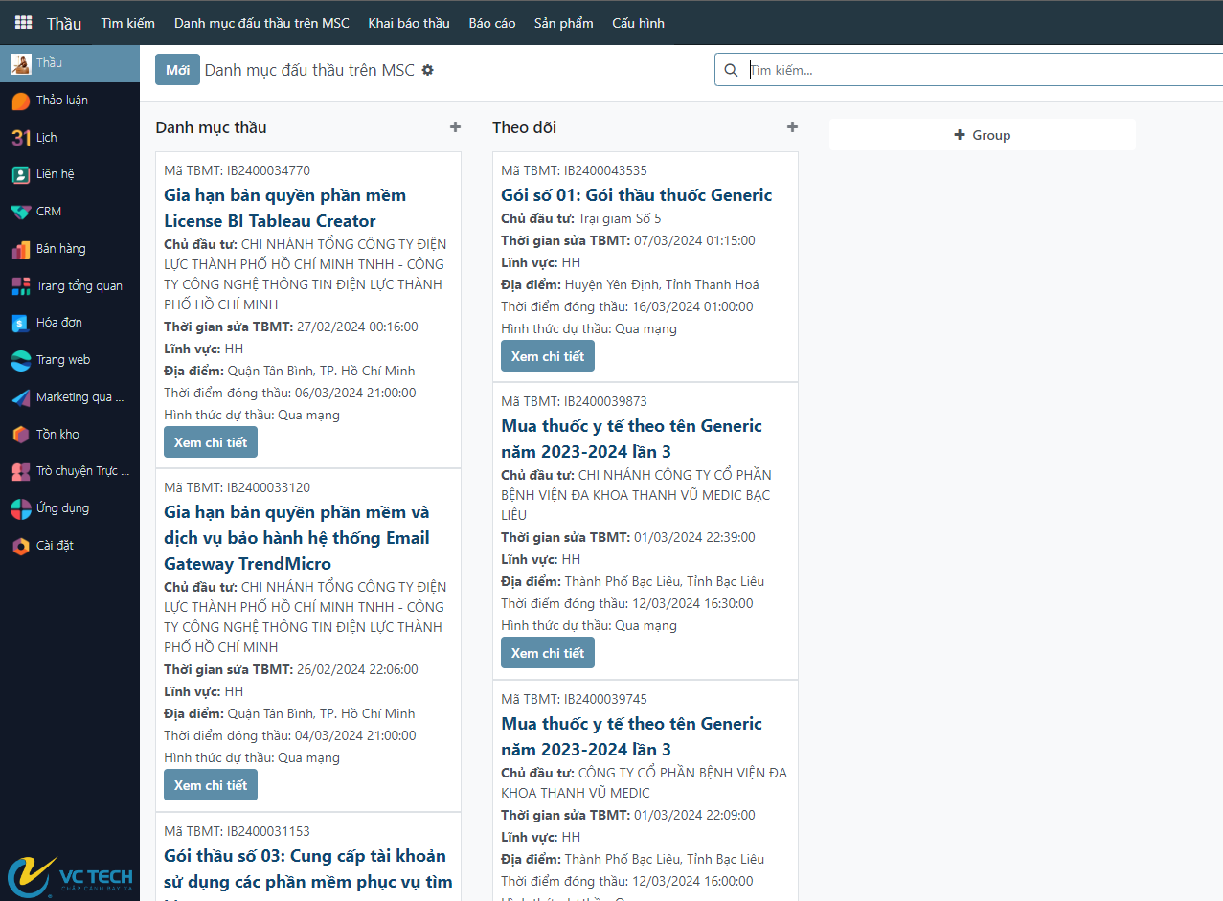Open the Tồn kho inventory icon
The image size is (1223, 901).
pyautogui.click(x=20, y=435)
